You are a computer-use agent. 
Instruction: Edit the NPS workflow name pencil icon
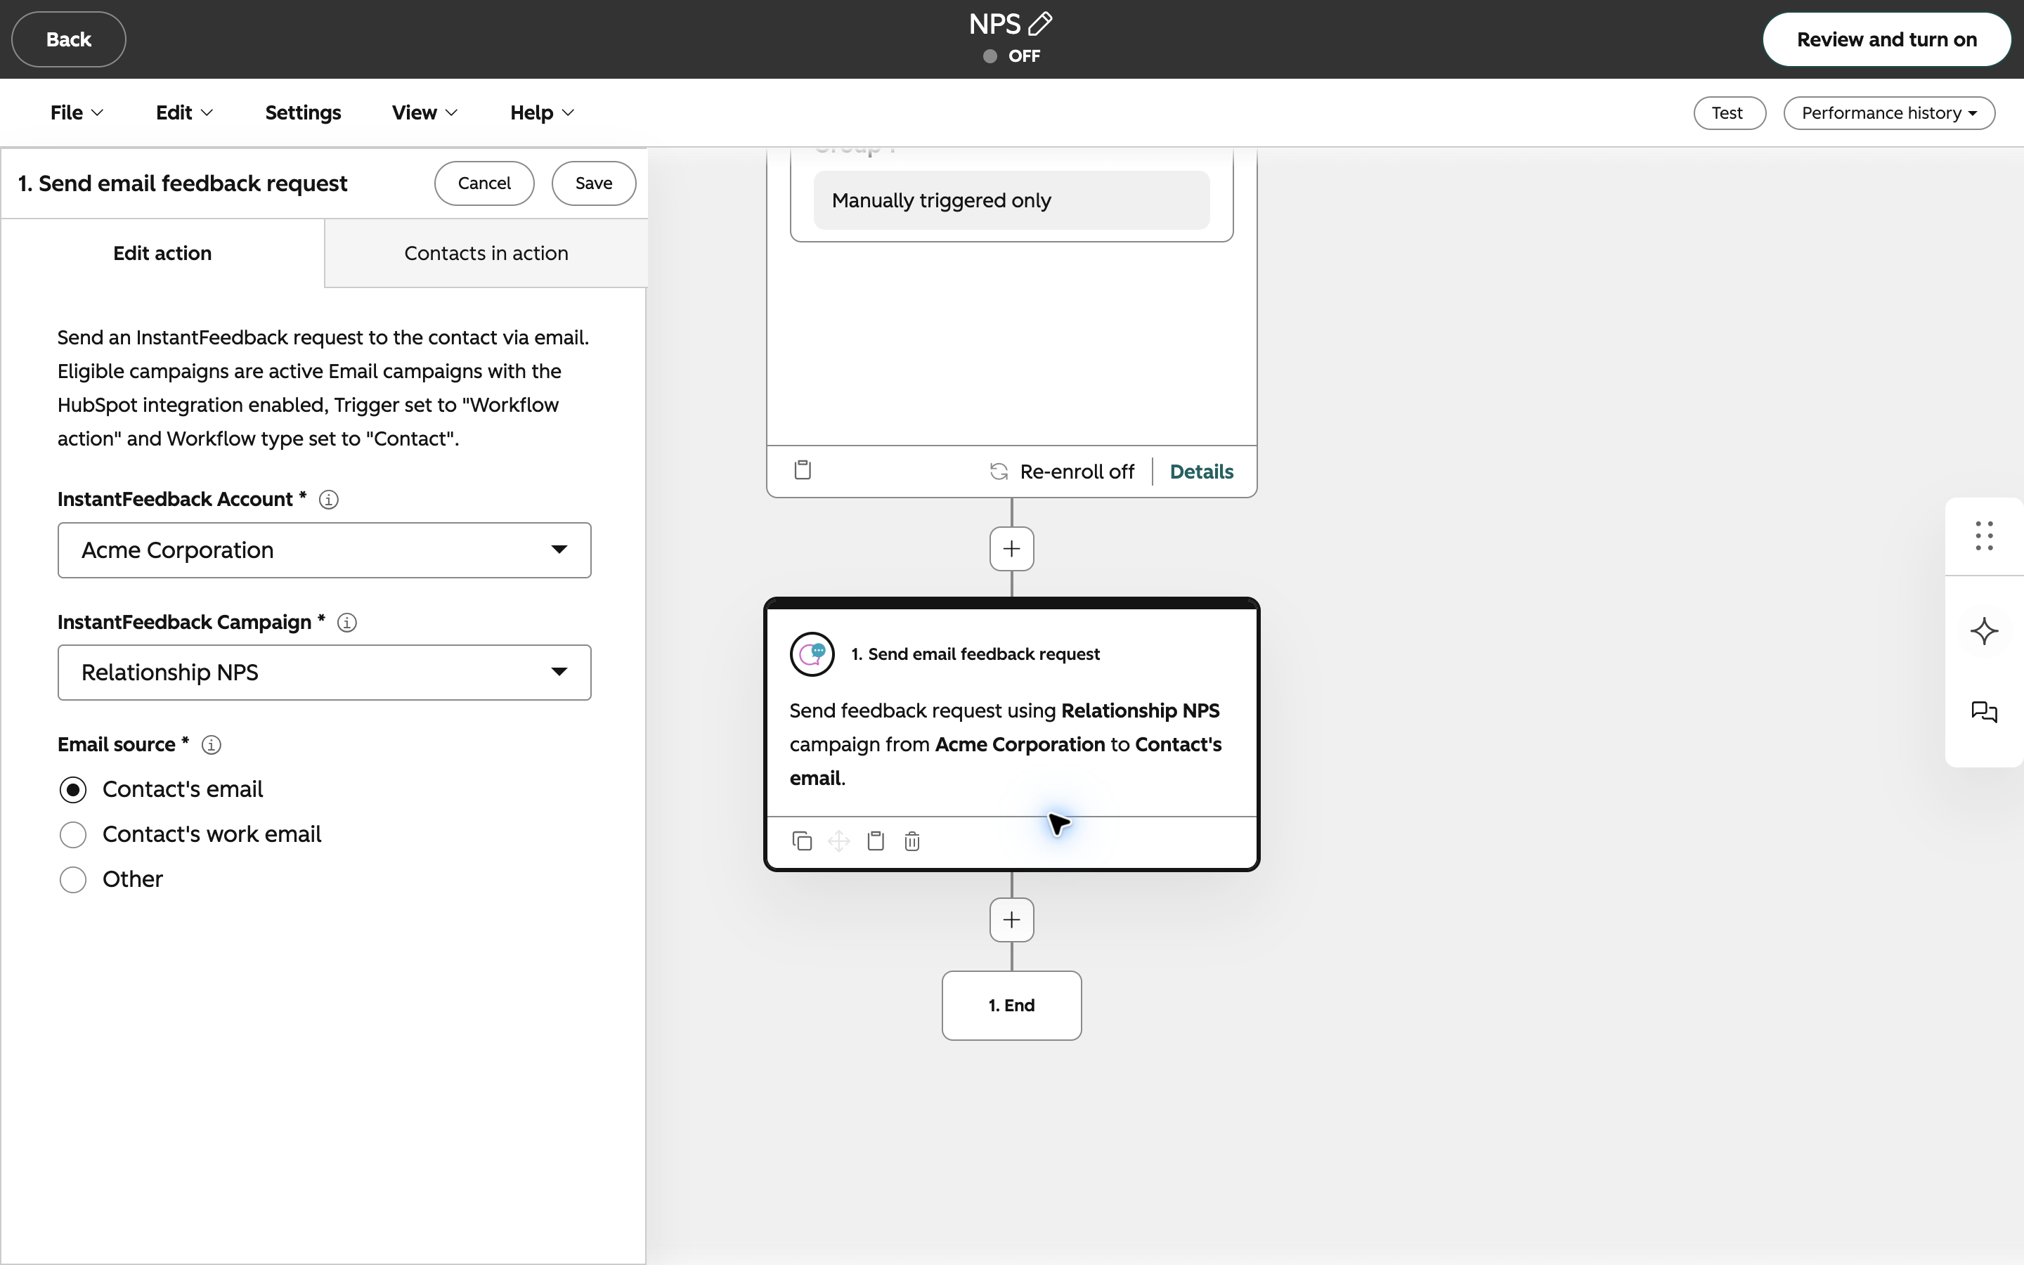click(x=1039, y=23)
